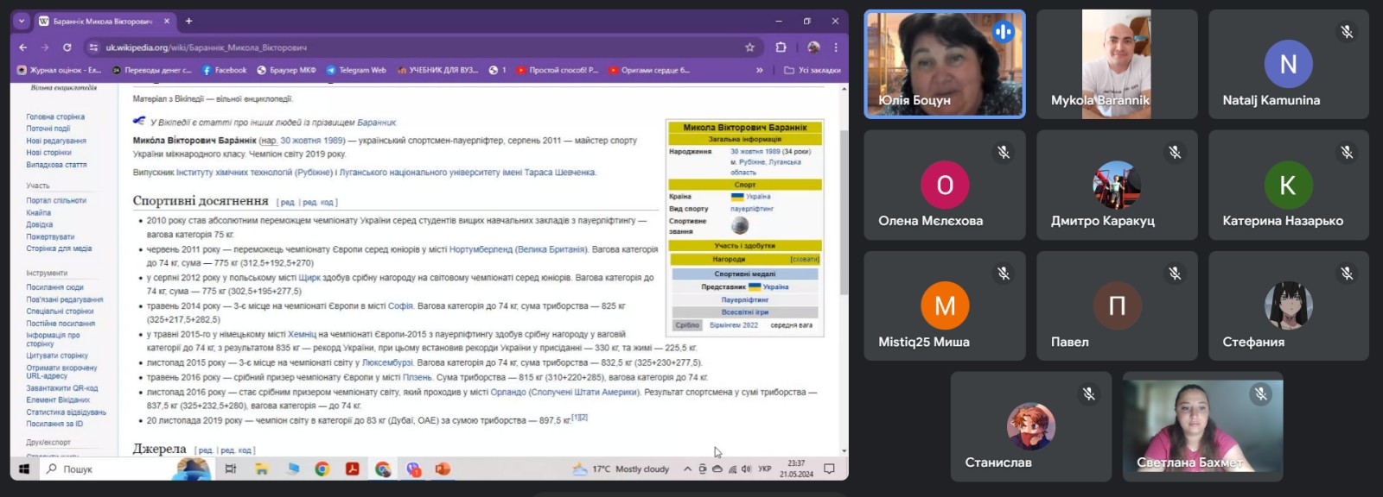The height and width of the screenshot is (497, 1383).
Task: Open Adobe Acrobat from the taskbar
Action: tap(353, 469)
